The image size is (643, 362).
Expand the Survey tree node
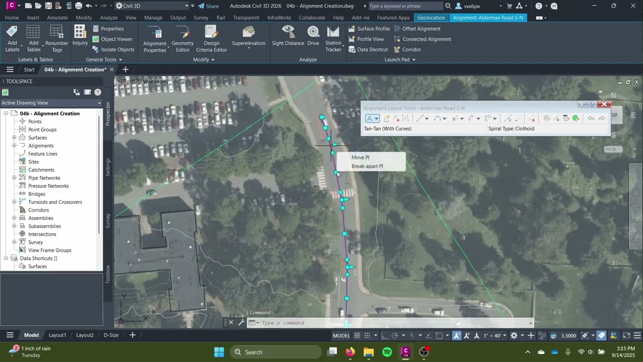(x=15, y=242)
